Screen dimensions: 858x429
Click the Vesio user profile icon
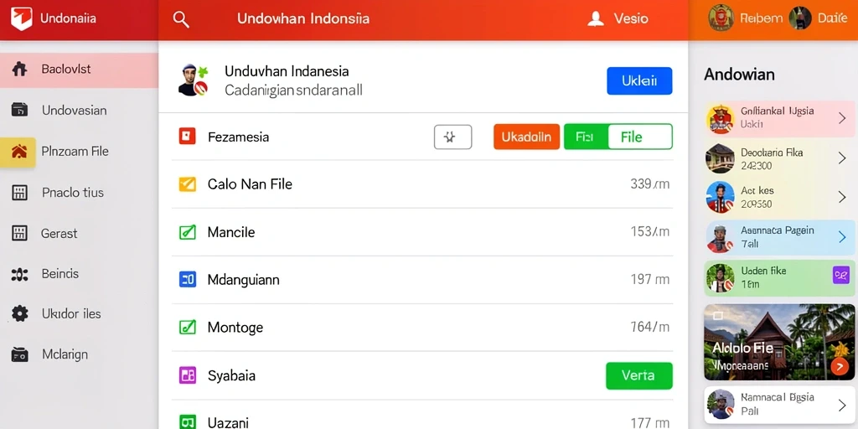596,19
